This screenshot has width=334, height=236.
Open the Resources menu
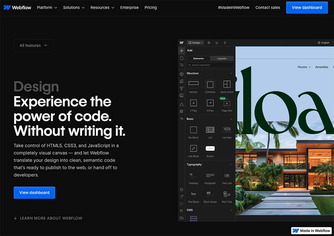tap(102, 7)
